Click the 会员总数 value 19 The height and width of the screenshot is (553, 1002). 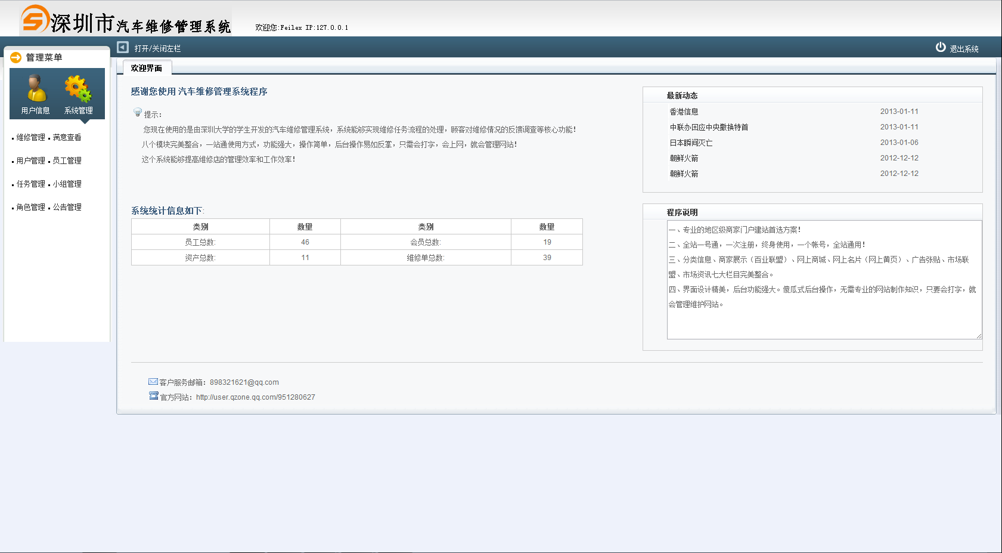547,242
